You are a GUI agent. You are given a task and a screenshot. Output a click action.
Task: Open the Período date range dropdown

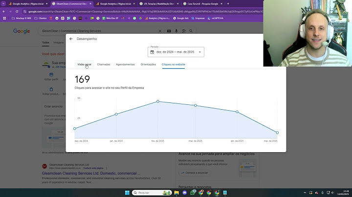point(176,52)
